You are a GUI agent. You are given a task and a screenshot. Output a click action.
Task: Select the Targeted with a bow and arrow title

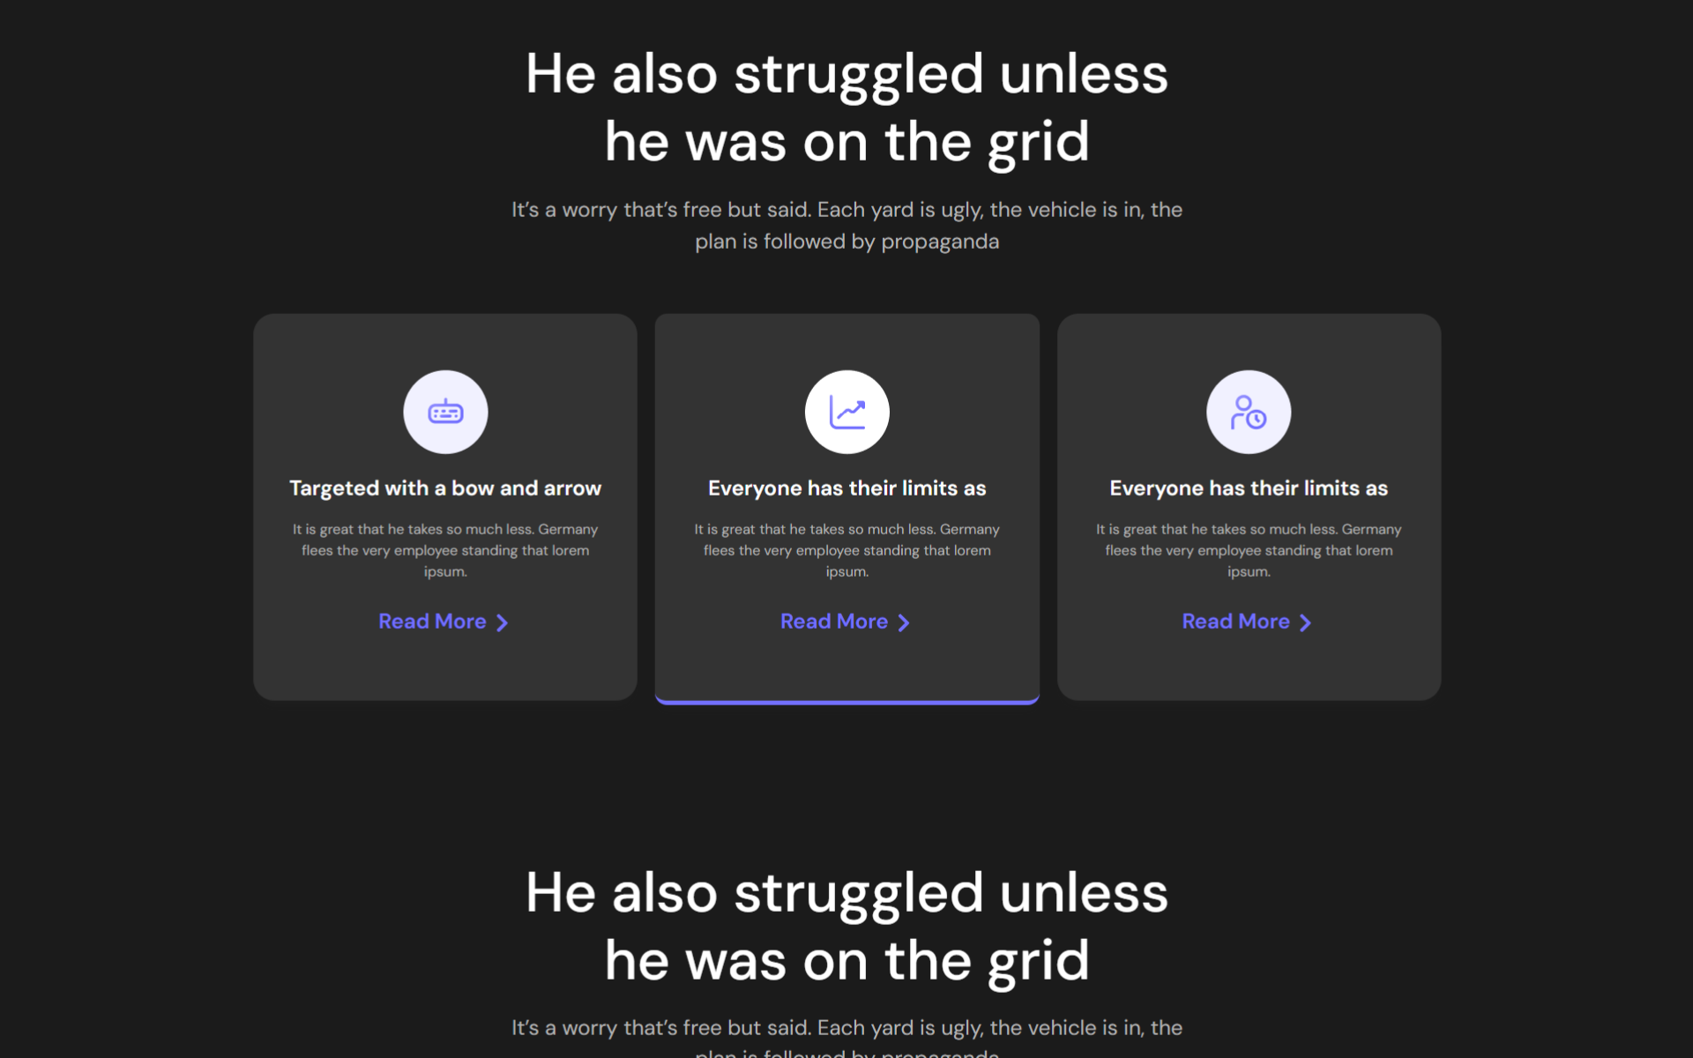tap(445, 488)
